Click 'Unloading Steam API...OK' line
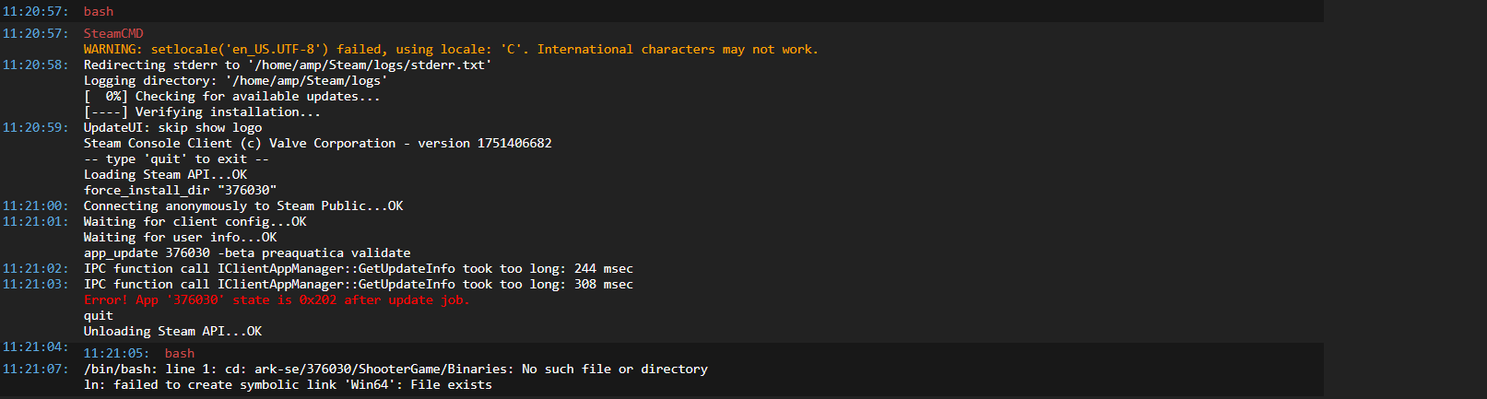1487x399 pixels. point(173,331)
